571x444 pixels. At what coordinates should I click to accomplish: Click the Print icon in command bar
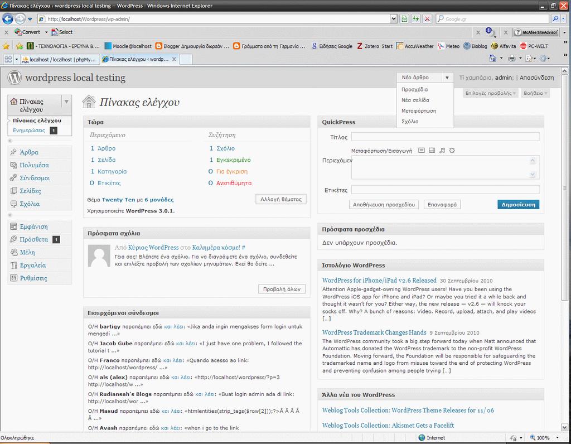pos(512,58)
